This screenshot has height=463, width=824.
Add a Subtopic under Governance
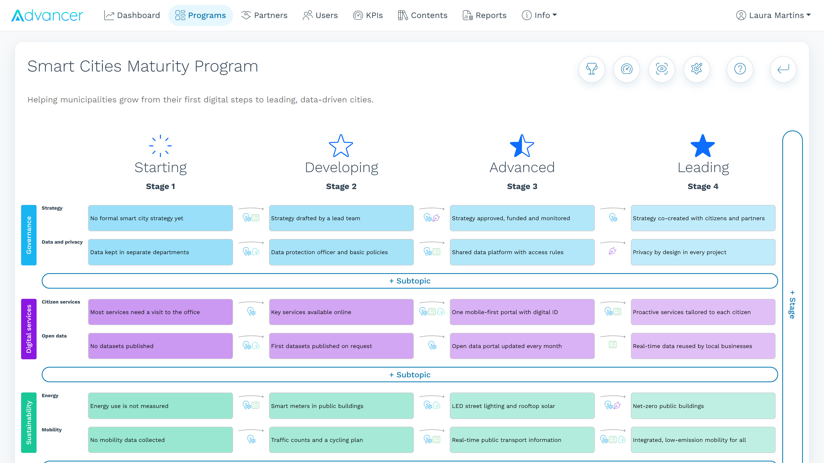410,281
